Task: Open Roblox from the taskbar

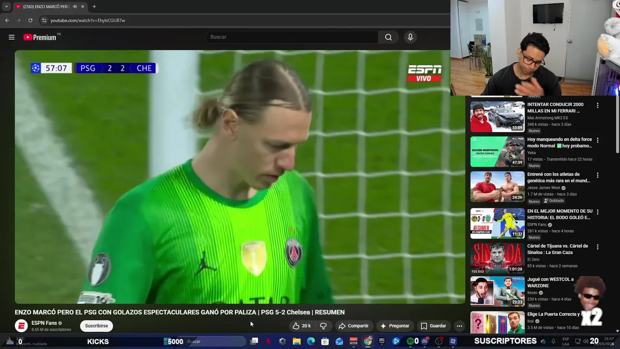Action: click(453, 341)
